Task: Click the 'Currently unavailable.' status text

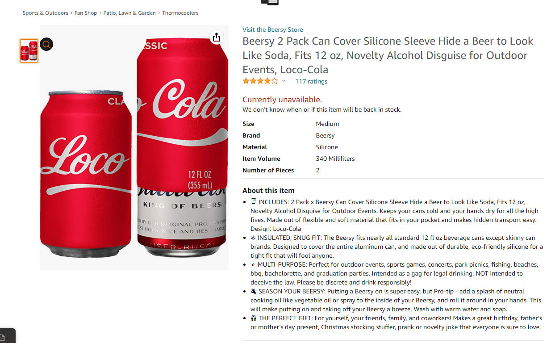Action: tap(282, 100)
